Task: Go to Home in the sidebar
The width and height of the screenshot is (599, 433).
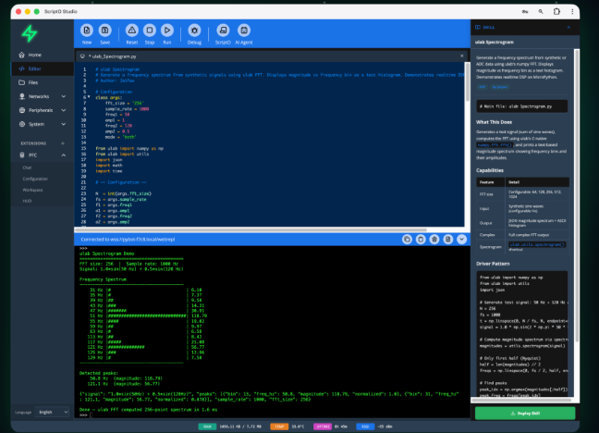Action: [x=34, y=55]
